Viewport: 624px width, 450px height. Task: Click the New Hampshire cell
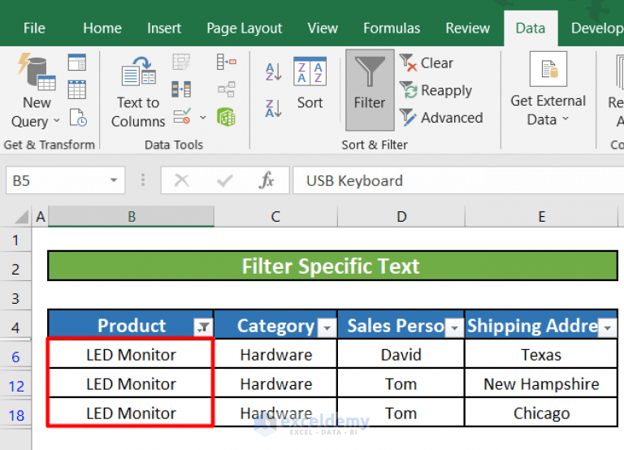click(541, 384)
